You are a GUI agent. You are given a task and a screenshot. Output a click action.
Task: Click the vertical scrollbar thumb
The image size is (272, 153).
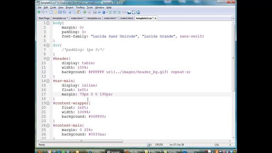[x=233, y=58]
